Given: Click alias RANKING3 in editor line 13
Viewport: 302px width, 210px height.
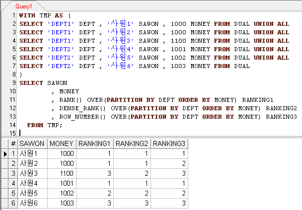Looking at the screenshot, I should click(x=282, y=117).
